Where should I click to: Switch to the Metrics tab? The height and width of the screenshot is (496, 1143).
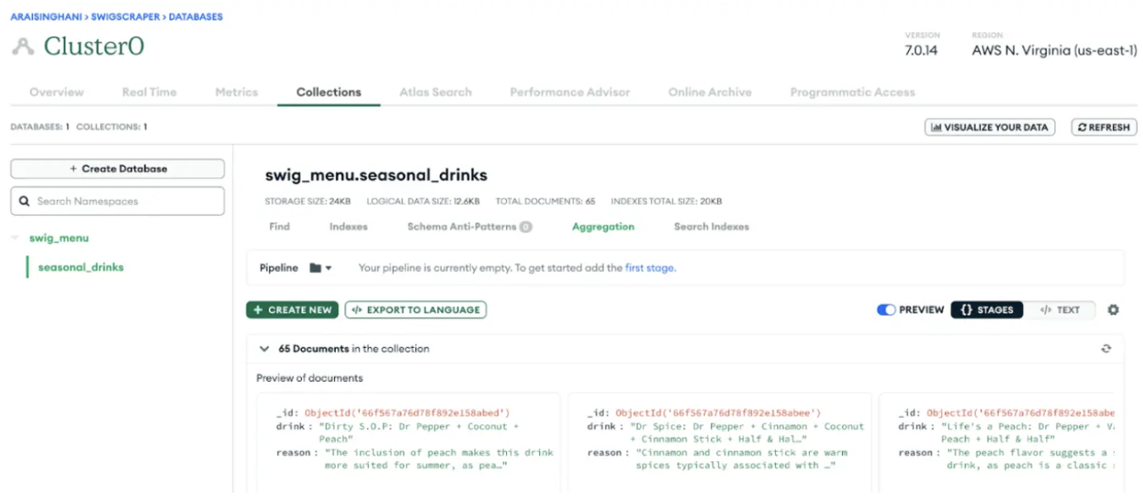[236, 92]
